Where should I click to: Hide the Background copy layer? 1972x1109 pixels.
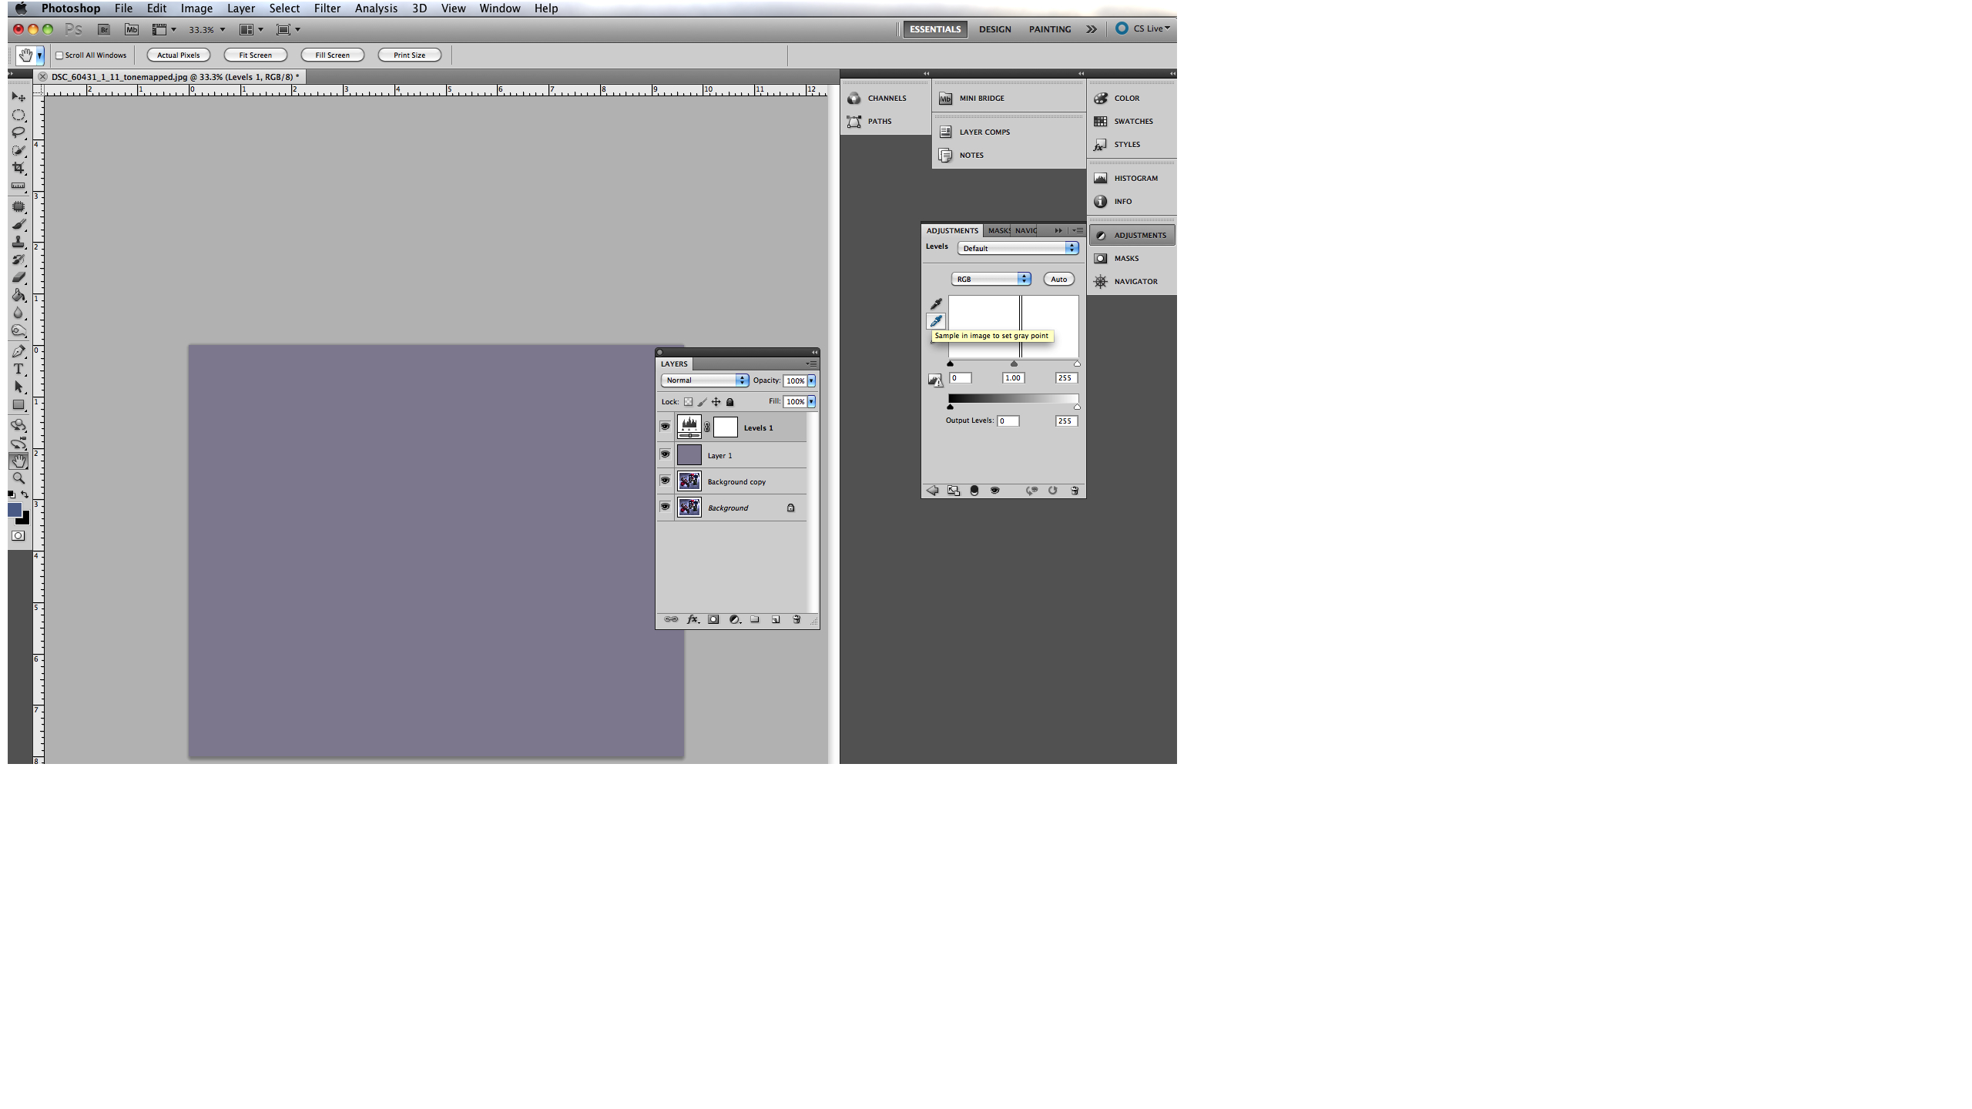point(664,481)
